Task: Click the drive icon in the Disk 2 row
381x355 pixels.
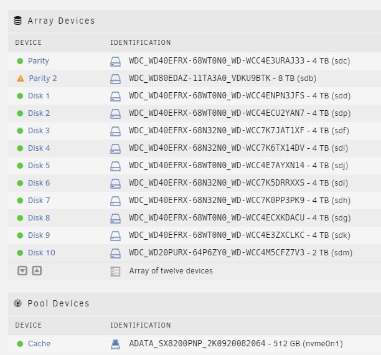Action: (115, 114)
